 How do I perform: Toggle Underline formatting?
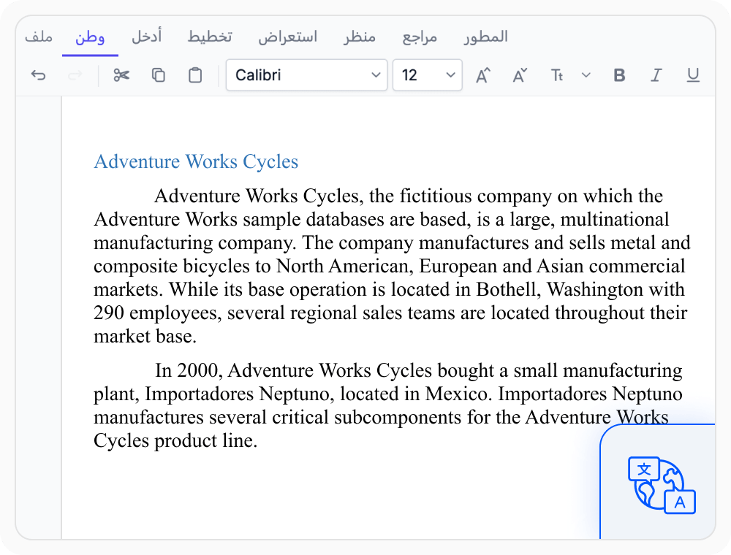pos(693,75)
